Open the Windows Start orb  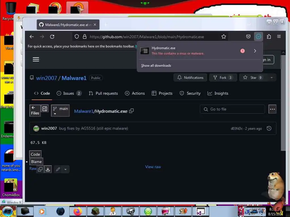click(x=7, y=211)
